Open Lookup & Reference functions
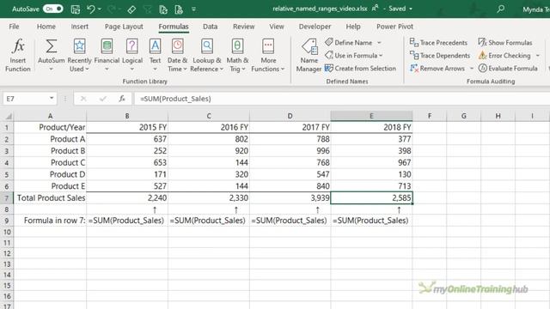This screenshot has height=309, width=550. click(x=207, y=55)
